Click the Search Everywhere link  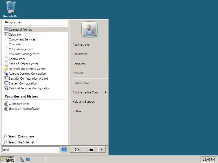click(21, 136)
